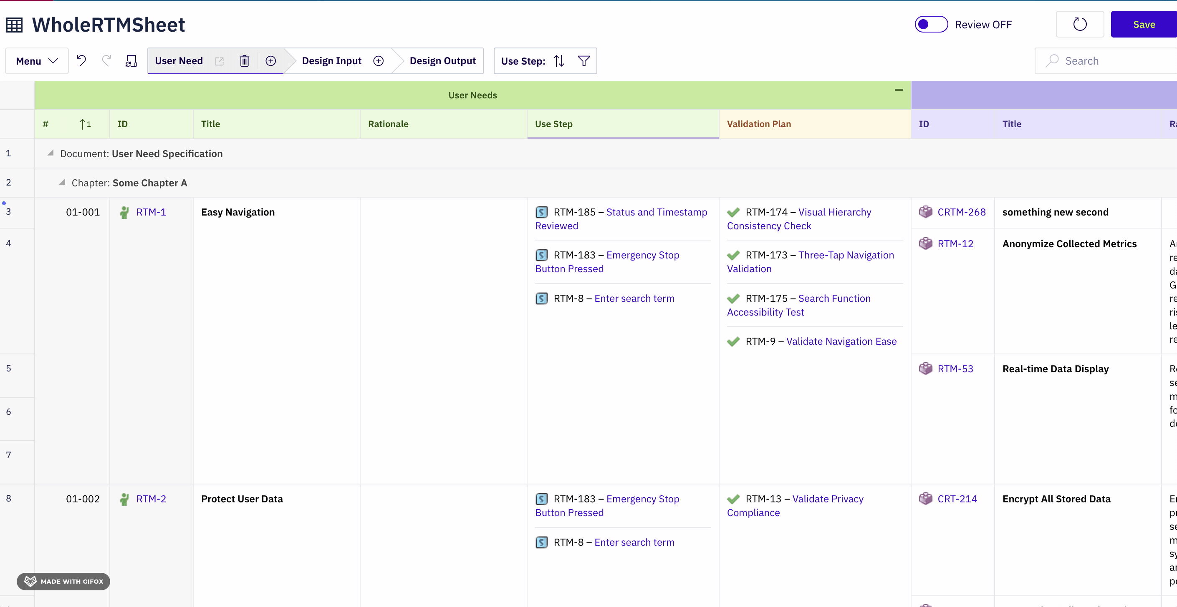Switch to the Design Output step

click(x=442, y=61)
